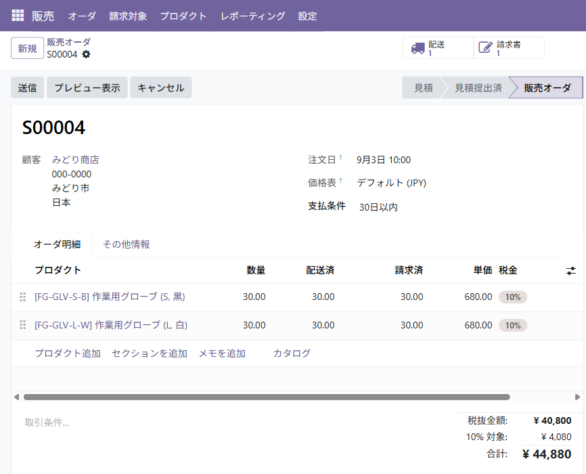Click the tax amount ¥ 4,080

point(556,437)
